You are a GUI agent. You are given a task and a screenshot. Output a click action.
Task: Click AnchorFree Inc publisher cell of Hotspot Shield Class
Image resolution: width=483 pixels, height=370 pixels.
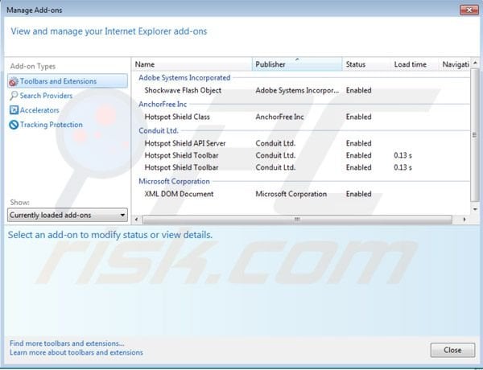tap(279, 117)
